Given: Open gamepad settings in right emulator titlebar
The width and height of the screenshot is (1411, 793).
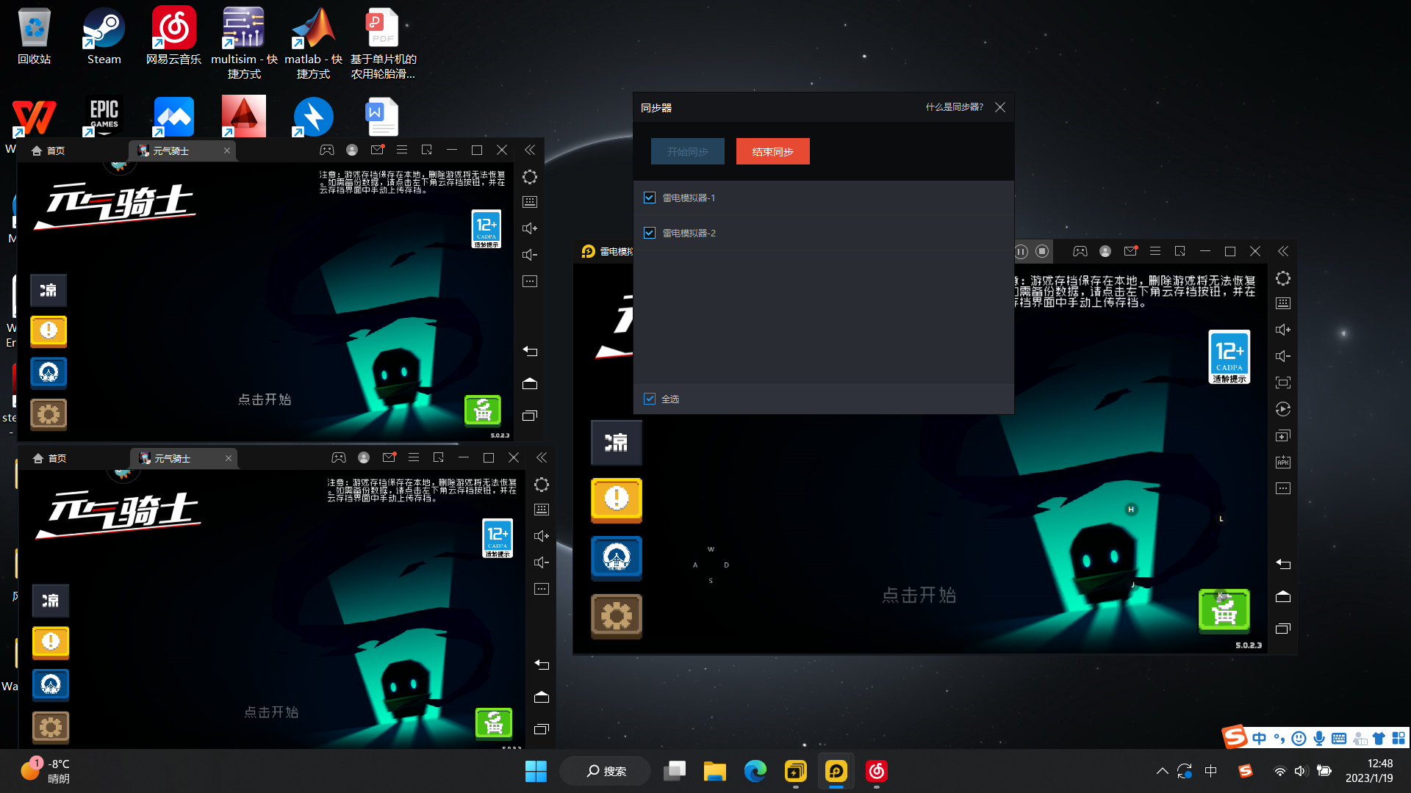Looking at the screenshot, I should (1080, 251).
